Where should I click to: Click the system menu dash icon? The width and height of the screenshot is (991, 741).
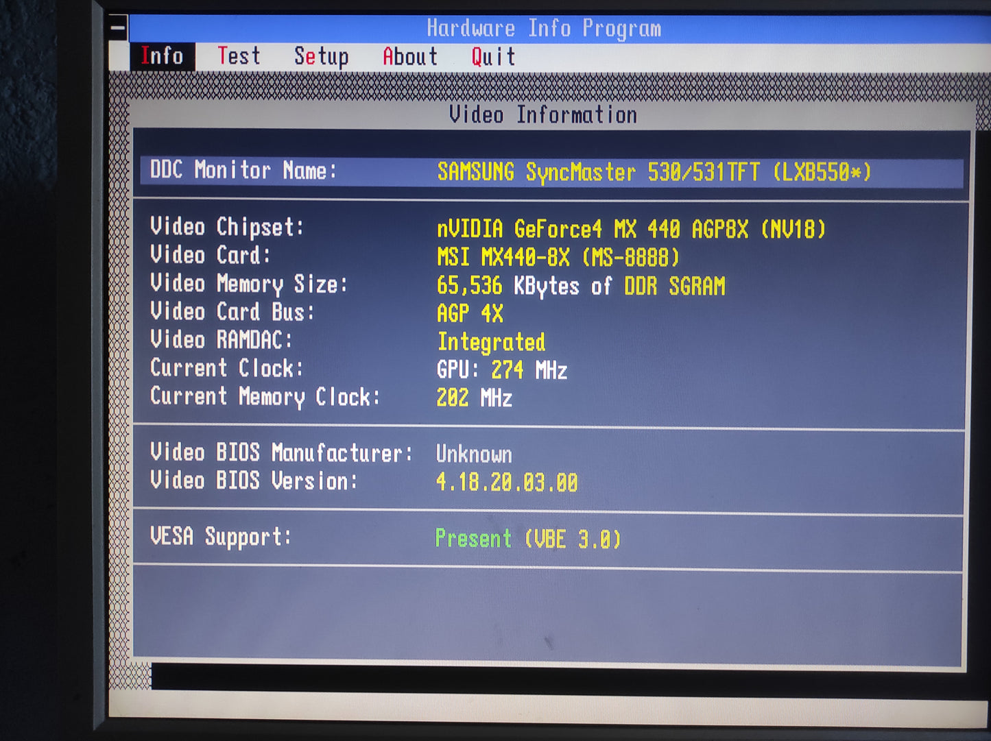(x=118, y=28)
